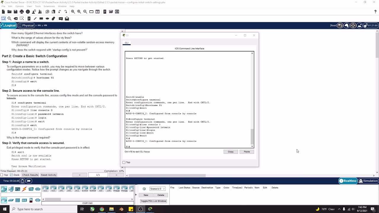Screen dimensions: 379x213
Task: Toggle the Dock checkbox
Action: click(x=11, y=175)
